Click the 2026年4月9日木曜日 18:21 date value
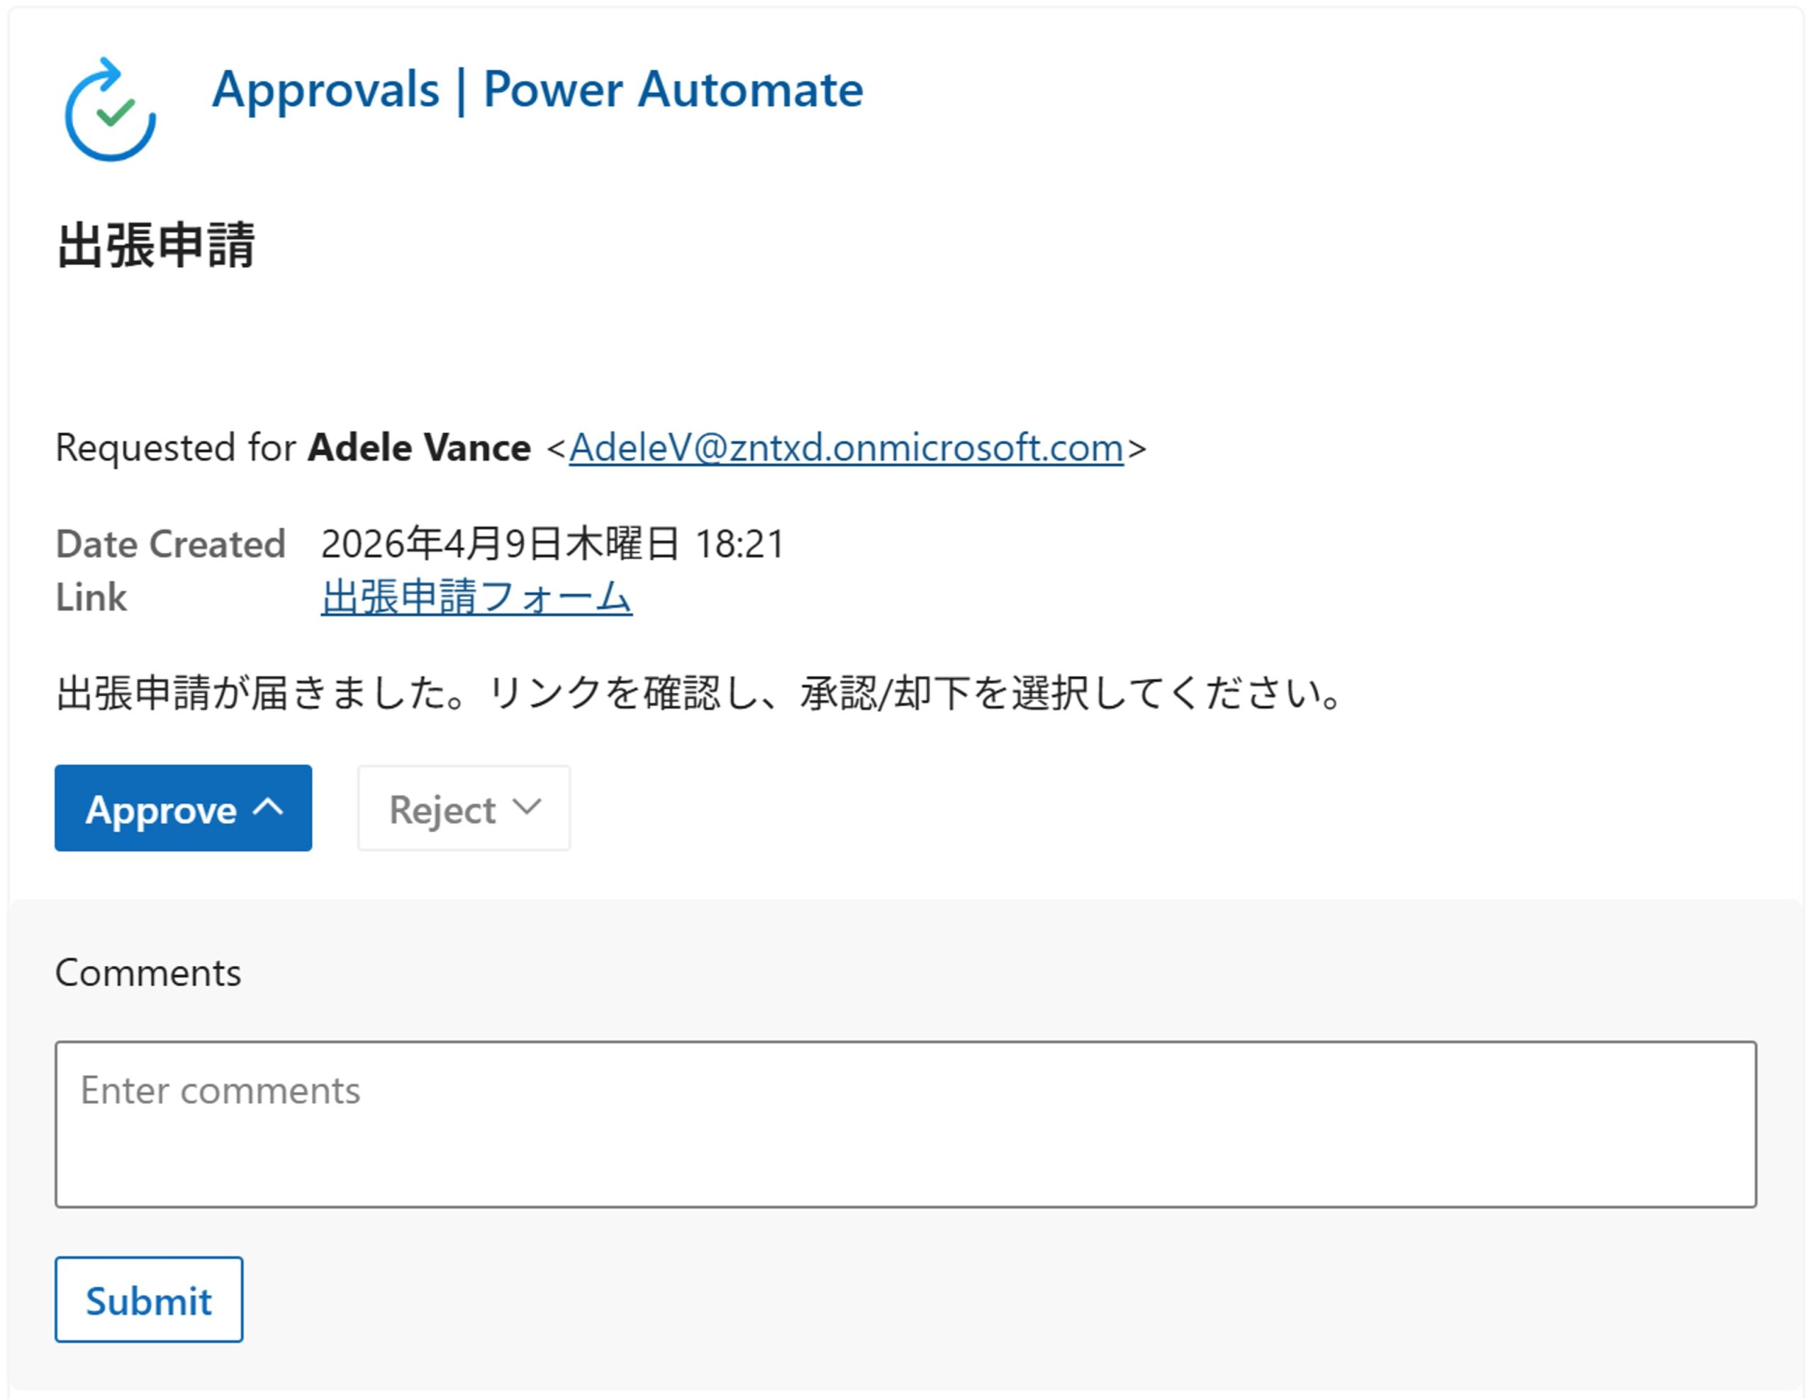 pyautogui.click(x=552, y=544)
